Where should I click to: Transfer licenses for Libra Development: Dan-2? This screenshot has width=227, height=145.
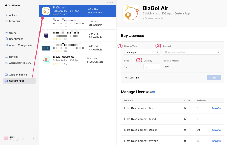click(x=216, y=130)
